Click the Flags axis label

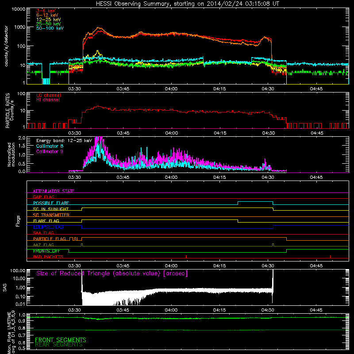coord(18,221)
